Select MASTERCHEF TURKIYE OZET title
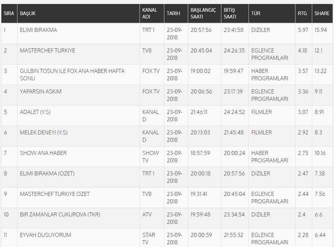The image size is (334, 247). [x=55, y=194]
